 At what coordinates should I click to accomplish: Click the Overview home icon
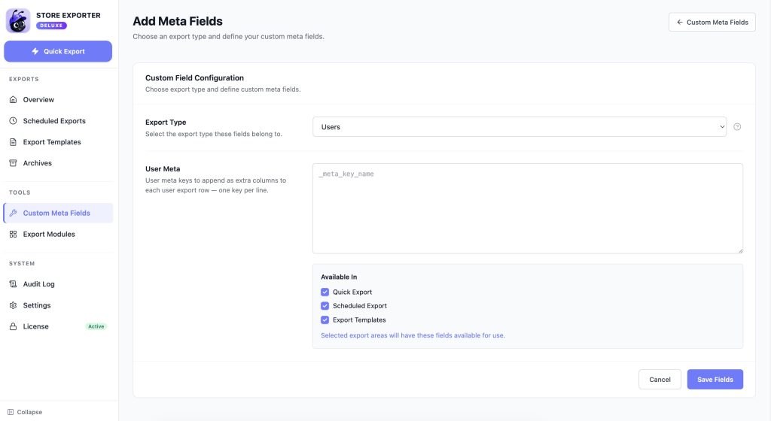14,99
